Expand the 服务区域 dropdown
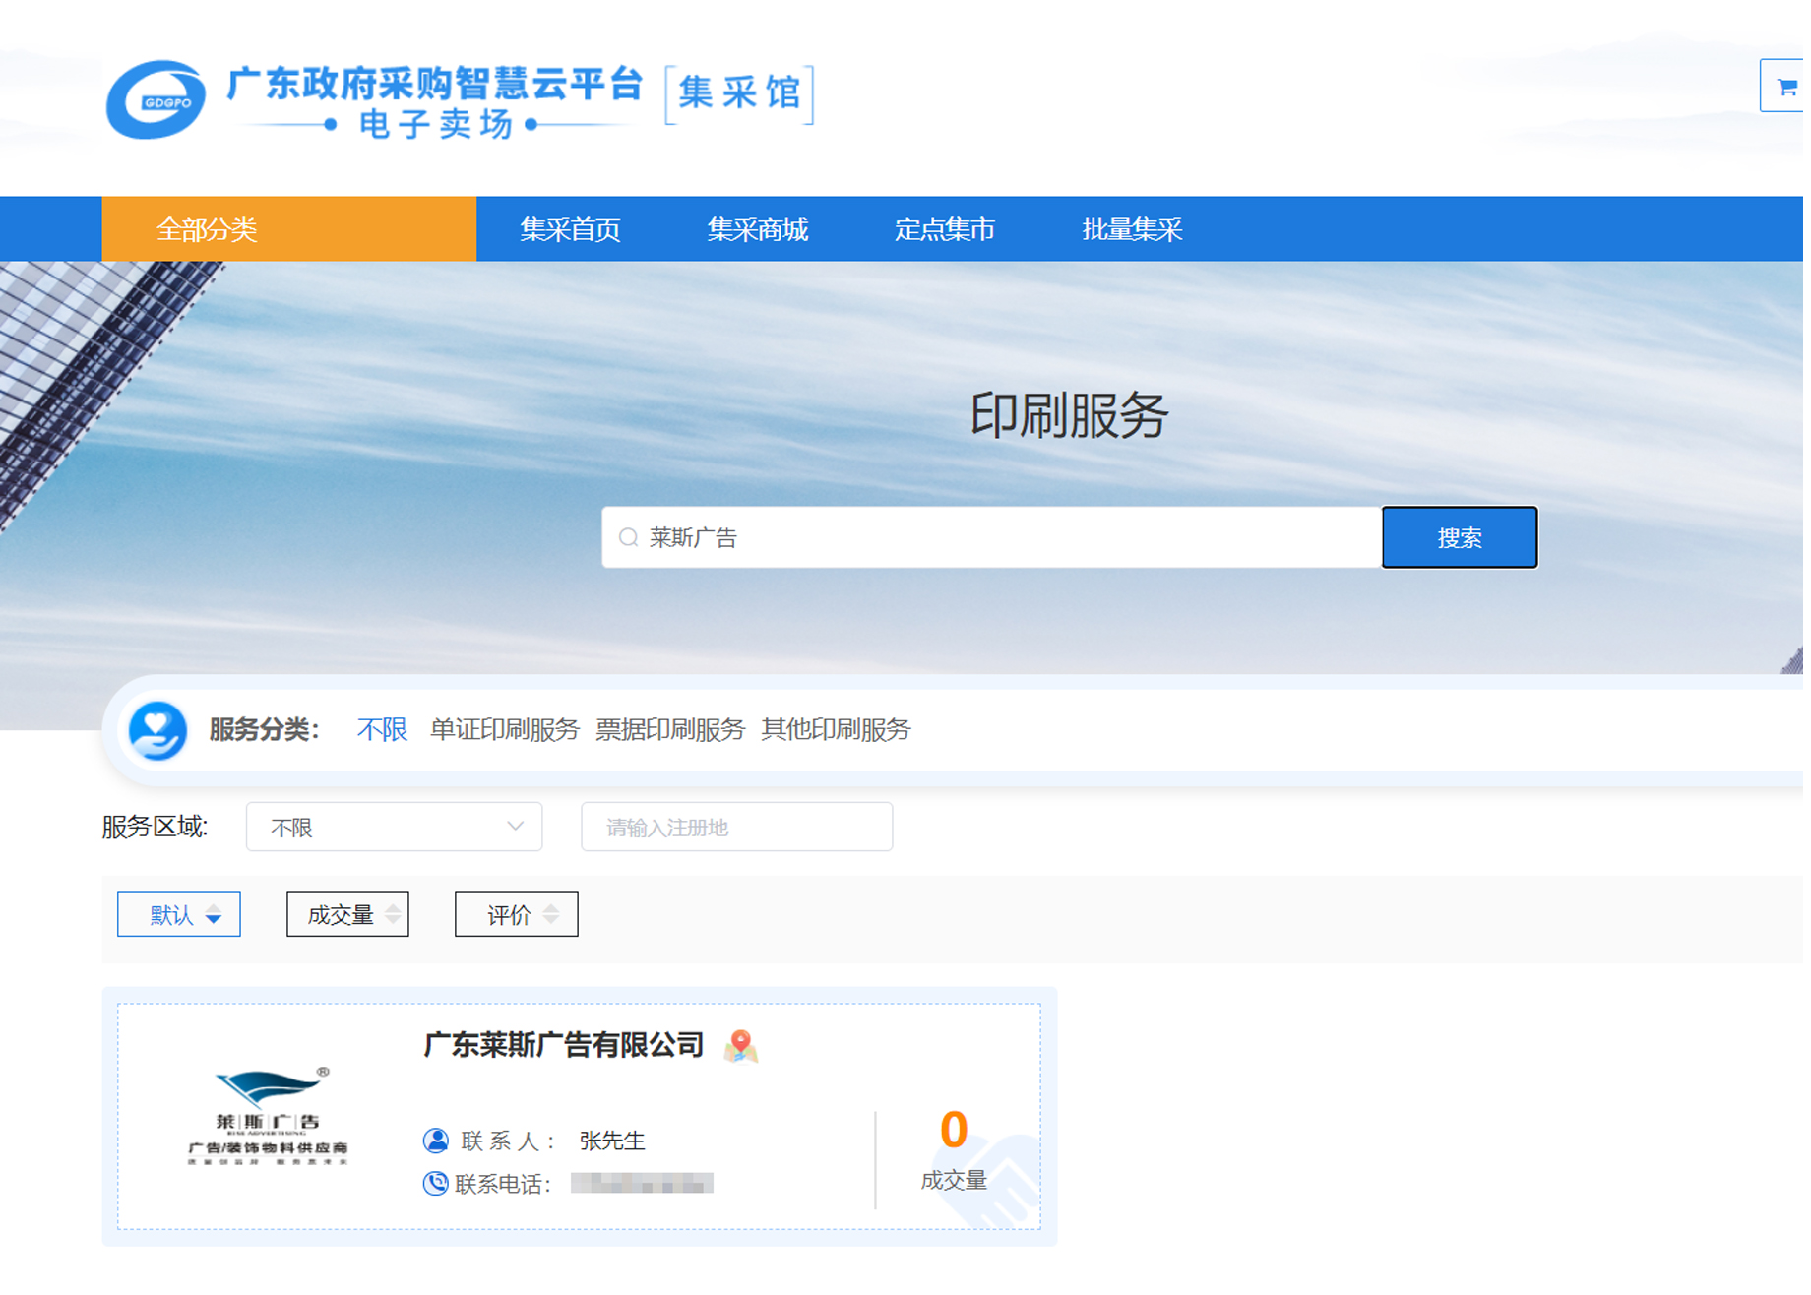Viewport: 1811px width, 1295px height. click(x=394, y=827)
